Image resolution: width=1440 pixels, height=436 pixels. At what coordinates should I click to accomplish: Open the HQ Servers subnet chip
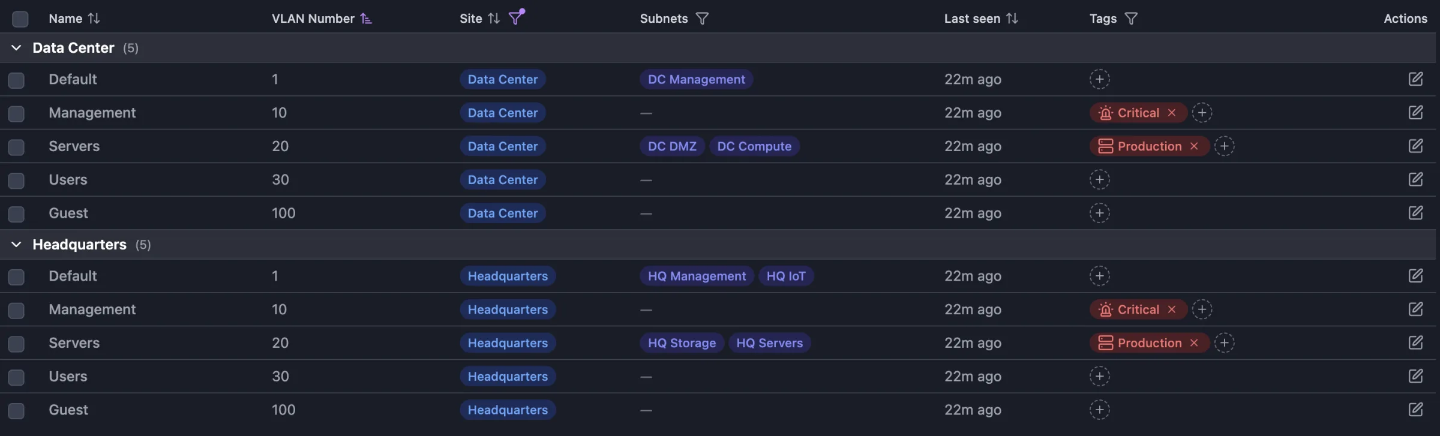(x=770, y=343)
